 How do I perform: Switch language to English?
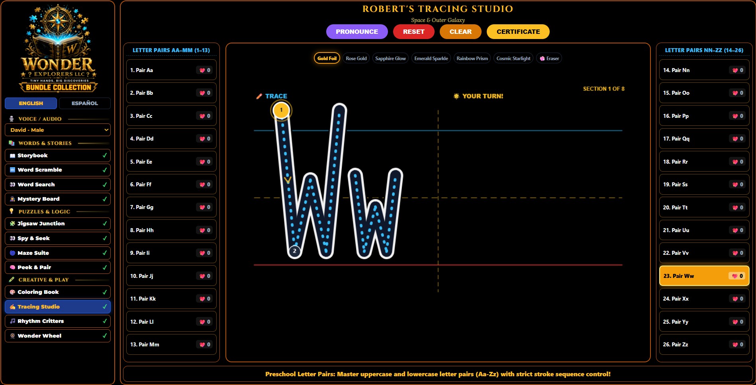click(x=31, y=103)
